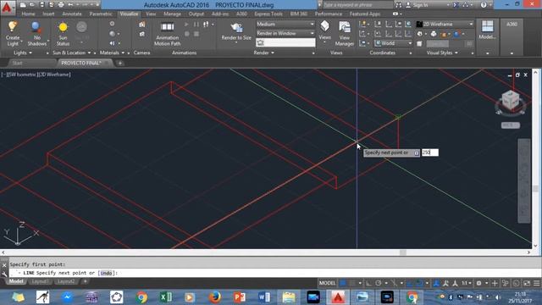Viewport: 542px width, 305px height.
Task: Click the Undo option in command line
Action: click(106, 273)
